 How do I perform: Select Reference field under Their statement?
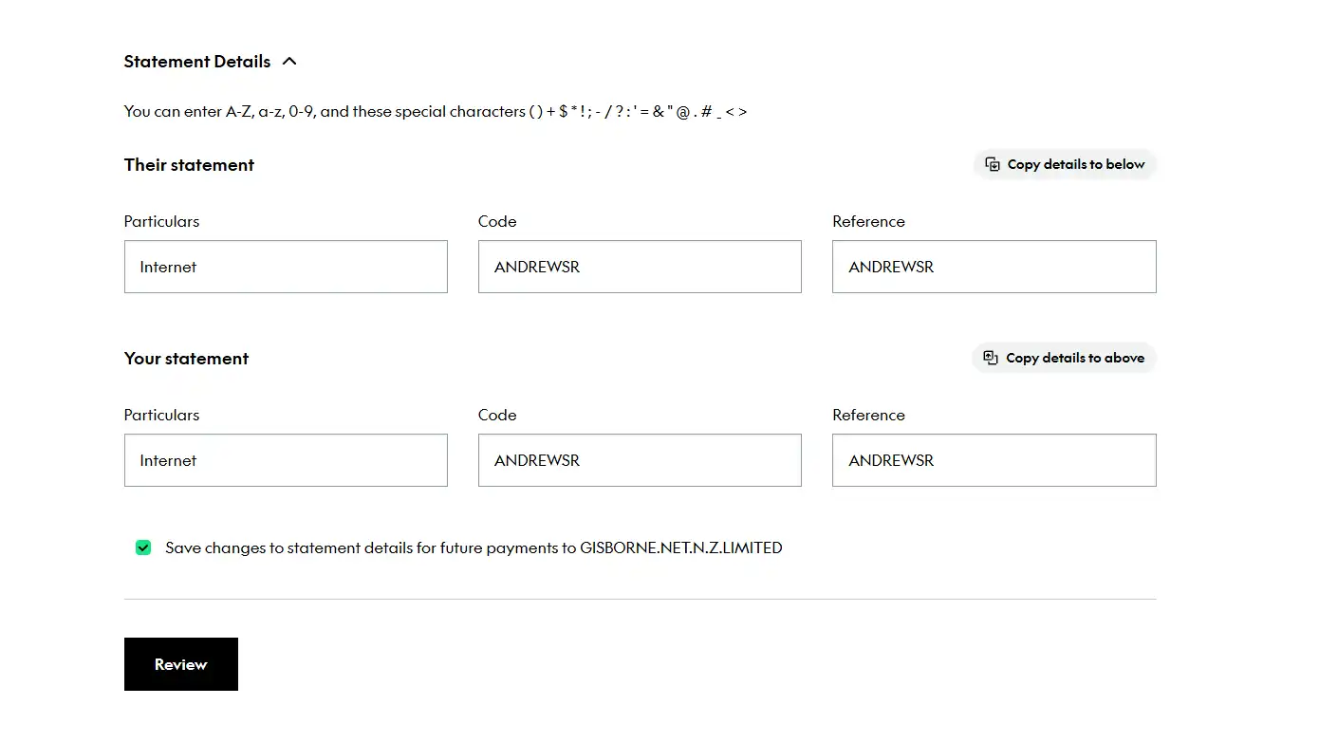994,267
